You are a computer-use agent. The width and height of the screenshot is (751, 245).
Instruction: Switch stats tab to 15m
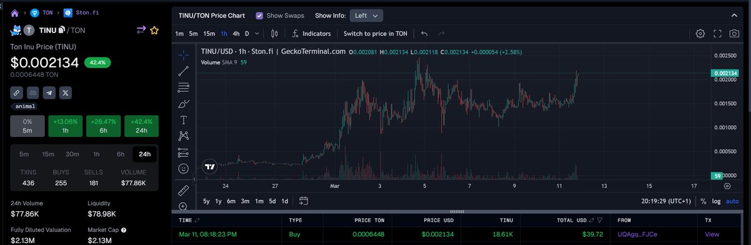(48, 154)
